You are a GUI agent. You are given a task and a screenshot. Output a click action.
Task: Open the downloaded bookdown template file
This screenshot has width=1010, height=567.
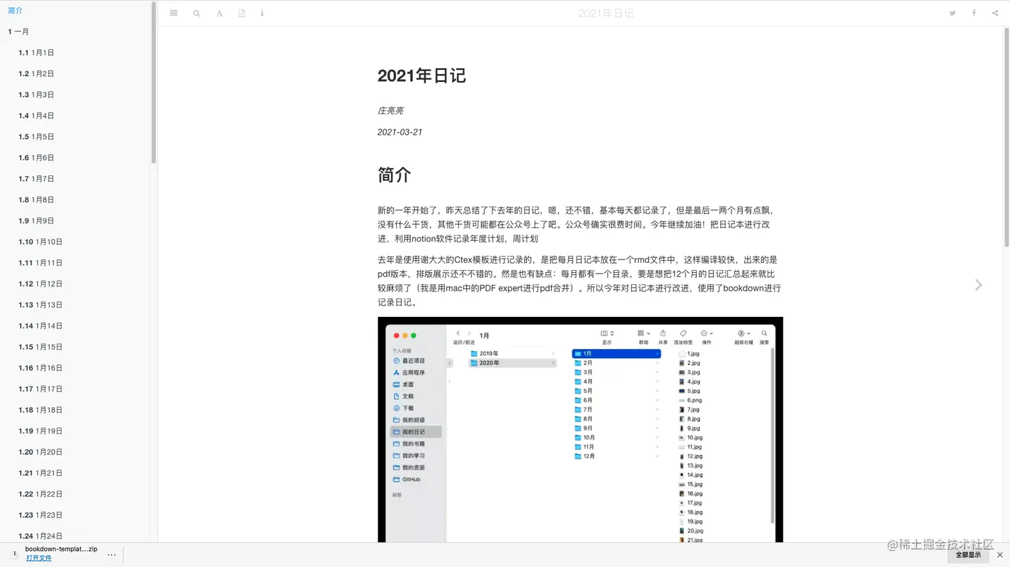pyautogui.click(x=38, y=558)
